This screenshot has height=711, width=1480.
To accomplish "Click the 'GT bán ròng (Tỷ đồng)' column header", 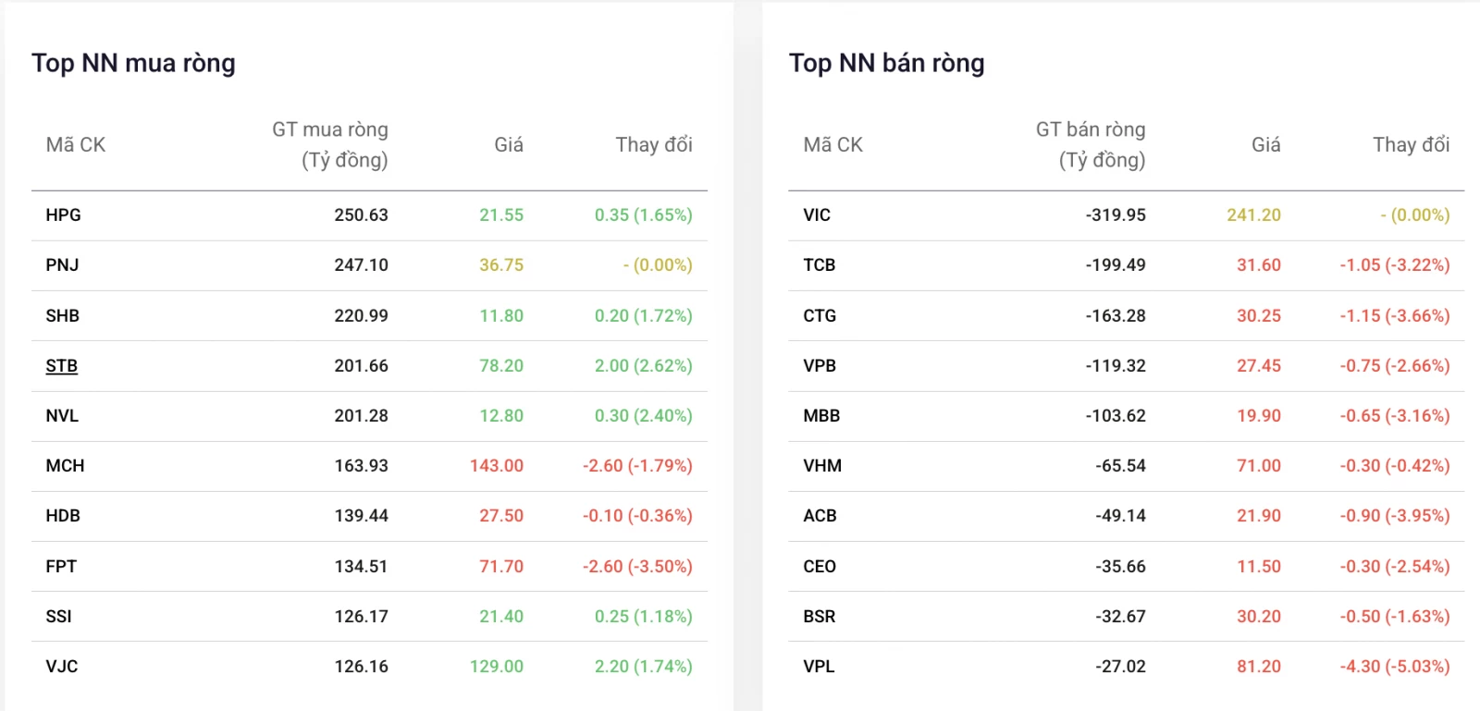I will pyautogui.click(x=1091, y=145).
